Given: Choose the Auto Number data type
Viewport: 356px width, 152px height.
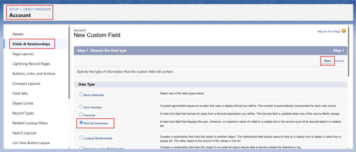Looking at the screenshot, I should click(81, 107).
